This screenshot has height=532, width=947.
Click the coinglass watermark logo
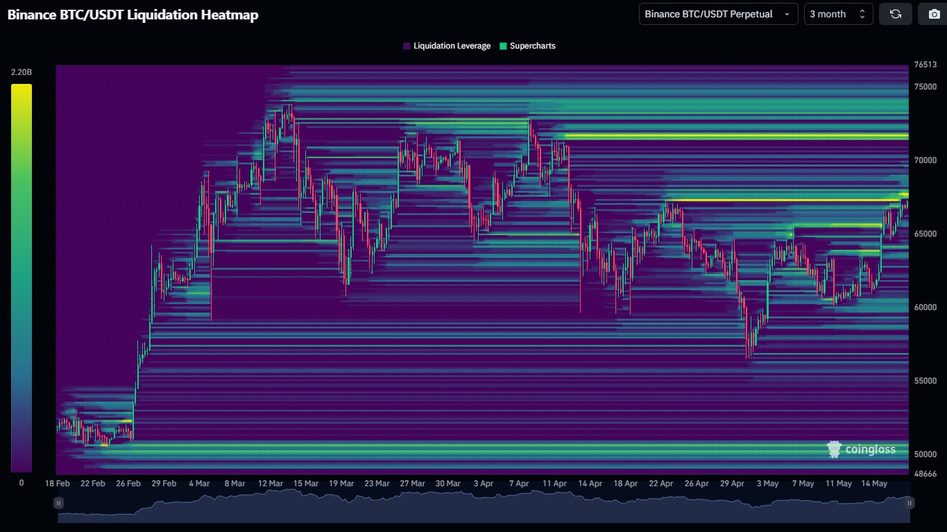pos(862,449)
